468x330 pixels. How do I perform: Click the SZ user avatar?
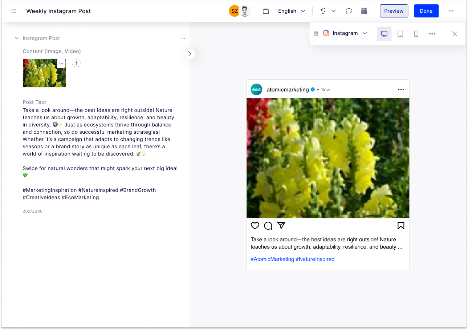235,11
